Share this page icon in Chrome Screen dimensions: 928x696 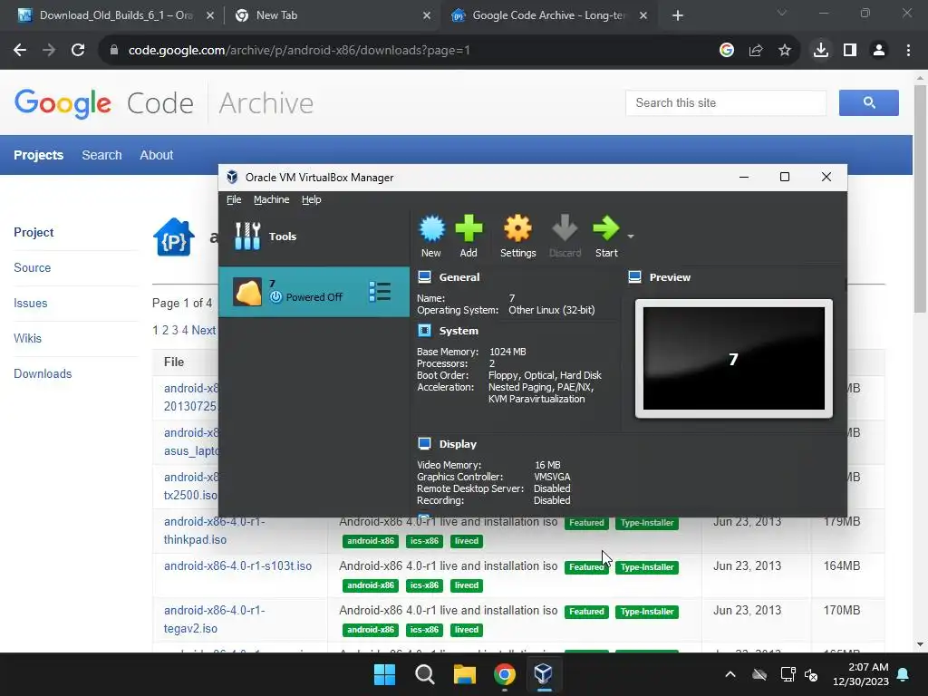click(x=756, y=51)
